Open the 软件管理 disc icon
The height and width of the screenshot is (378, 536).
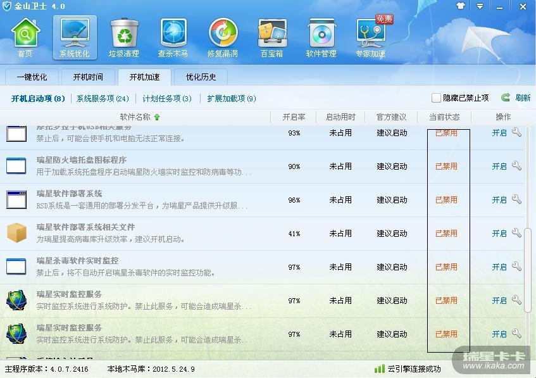click(321, 37)
